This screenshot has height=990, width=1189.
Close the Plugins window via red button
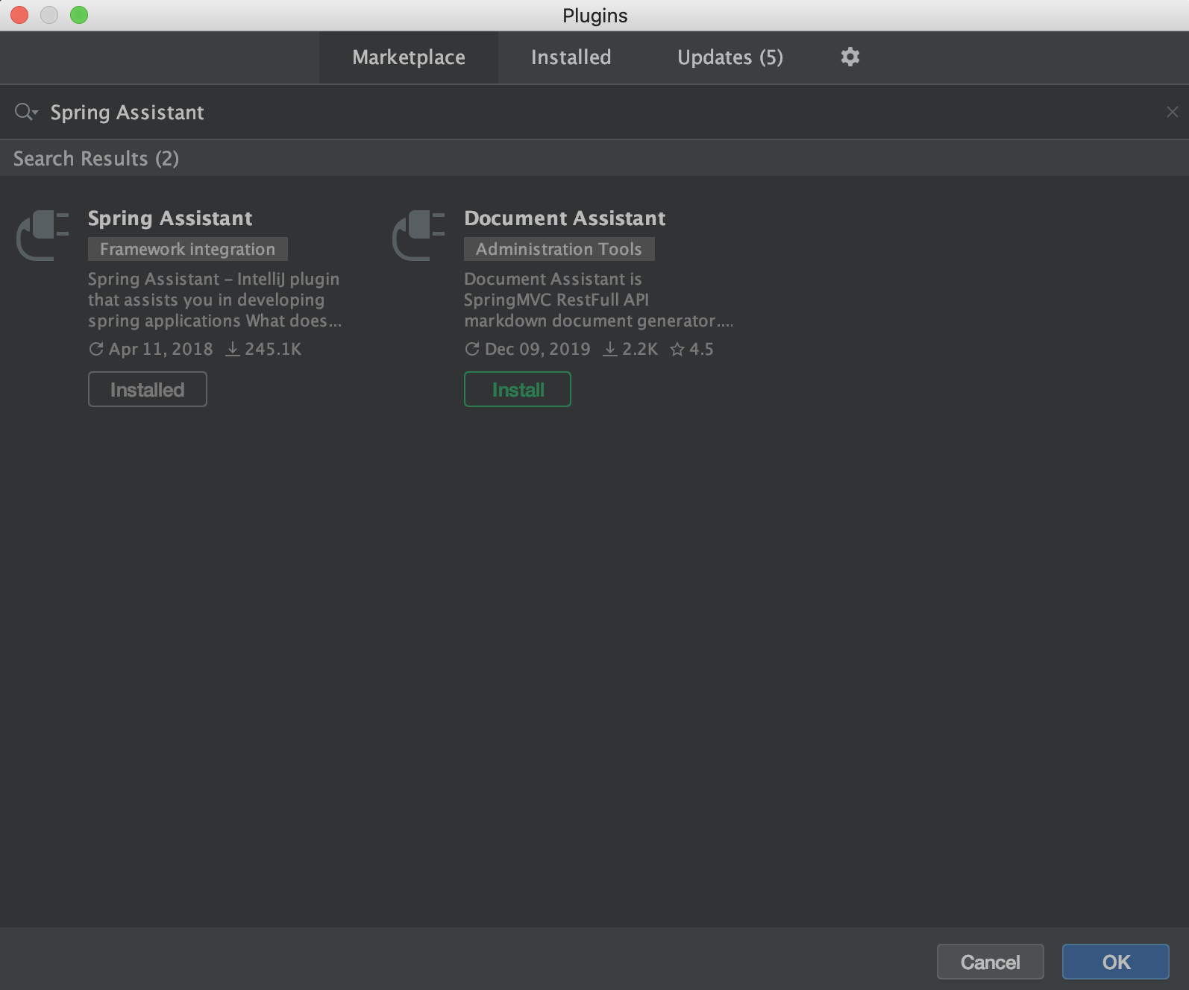coord(20,15)
